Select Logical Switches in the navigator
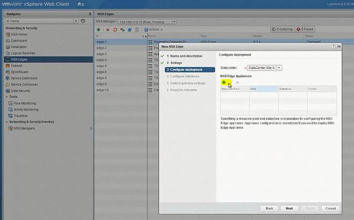Image resolution: width=354 pixels, height=220 pixels. (x=23, y=53)
